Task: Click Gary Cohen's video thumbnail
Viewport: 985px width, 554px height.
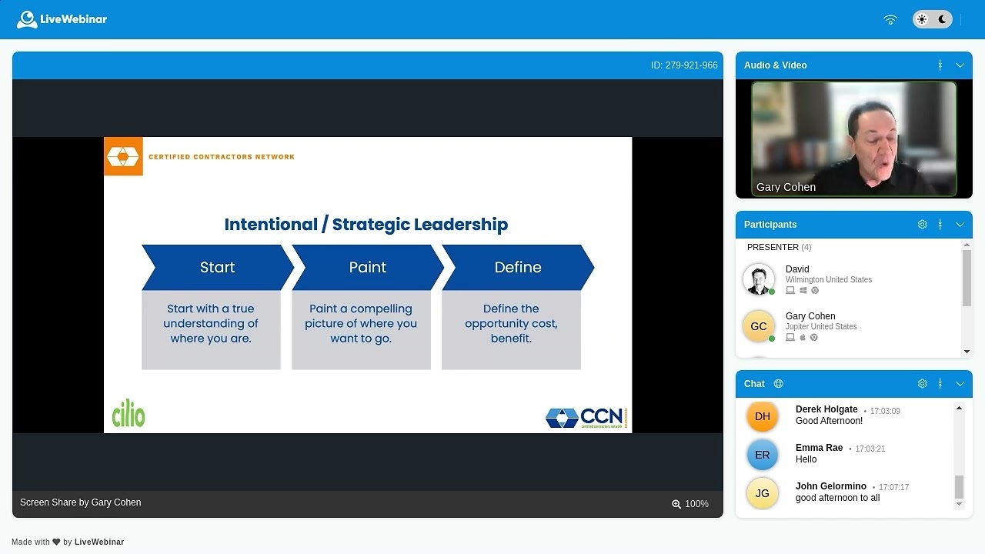Action: [x=853, y=138]
